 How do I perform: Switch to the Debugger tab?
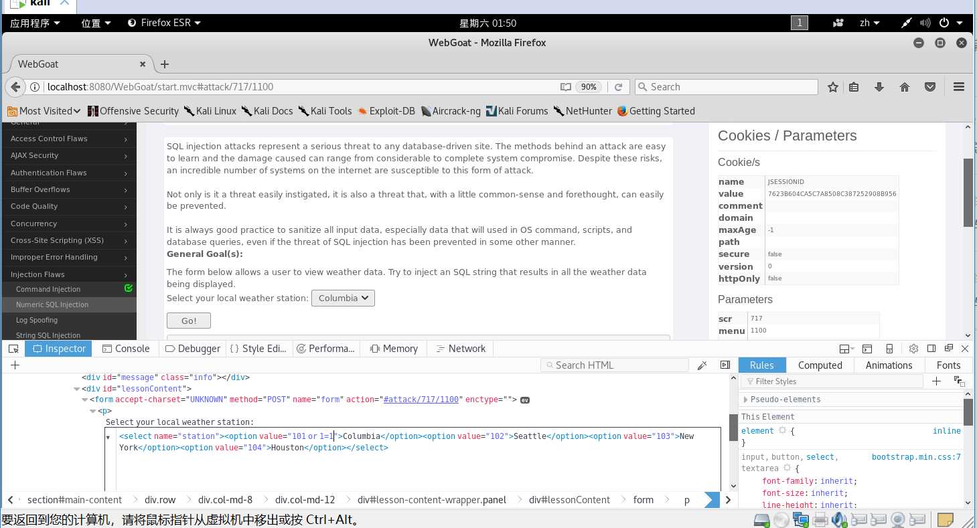[192, 349]
